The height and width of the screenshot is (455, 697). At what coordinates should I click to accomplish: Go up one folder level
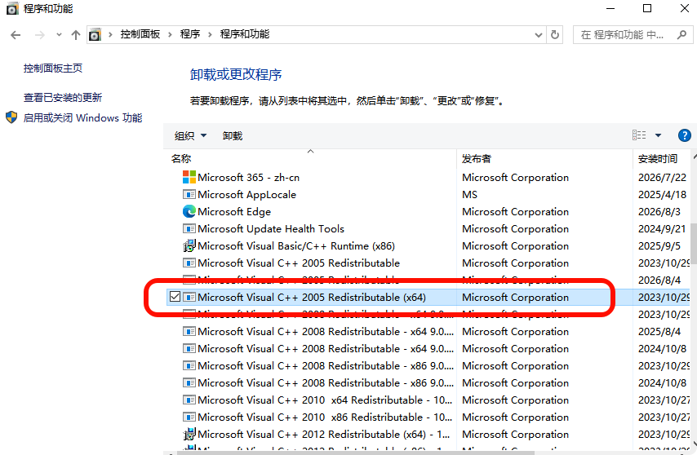[76, 35]
